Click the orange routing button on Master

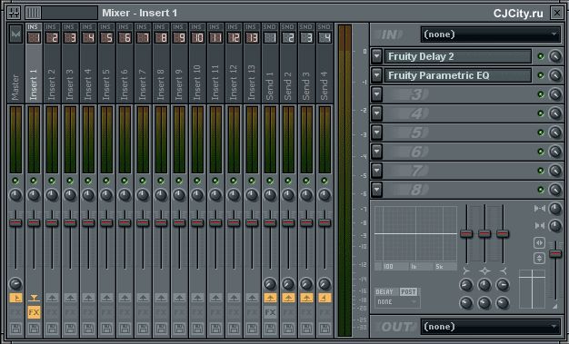point(15,298)
